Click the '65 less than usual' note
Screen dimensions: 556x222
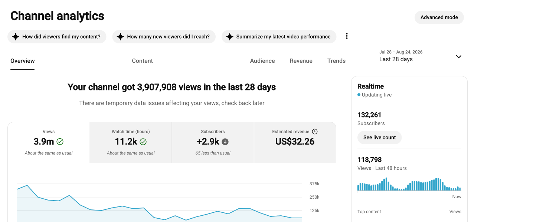(x=213, y=153)
